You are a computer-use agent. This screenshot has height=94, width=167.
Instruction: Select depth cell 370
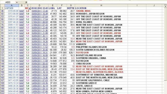pos(71,61)
